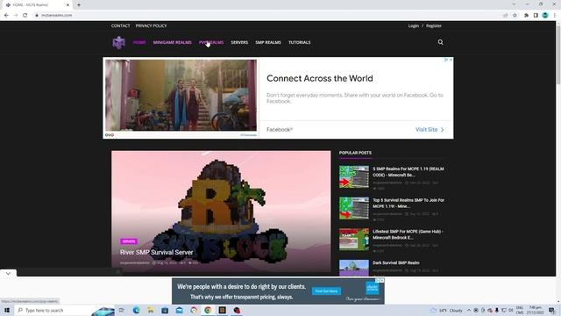Click the Login link
This screenshot has width=561, height=316.
(413, 25)
